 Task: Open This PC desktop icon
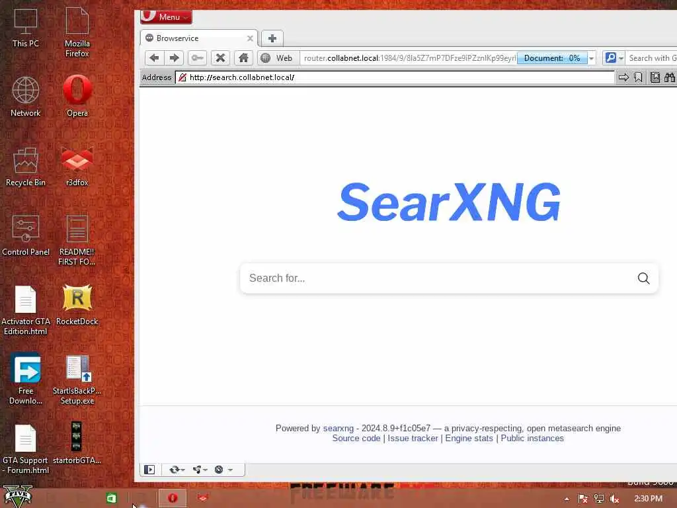pos(26,28)
